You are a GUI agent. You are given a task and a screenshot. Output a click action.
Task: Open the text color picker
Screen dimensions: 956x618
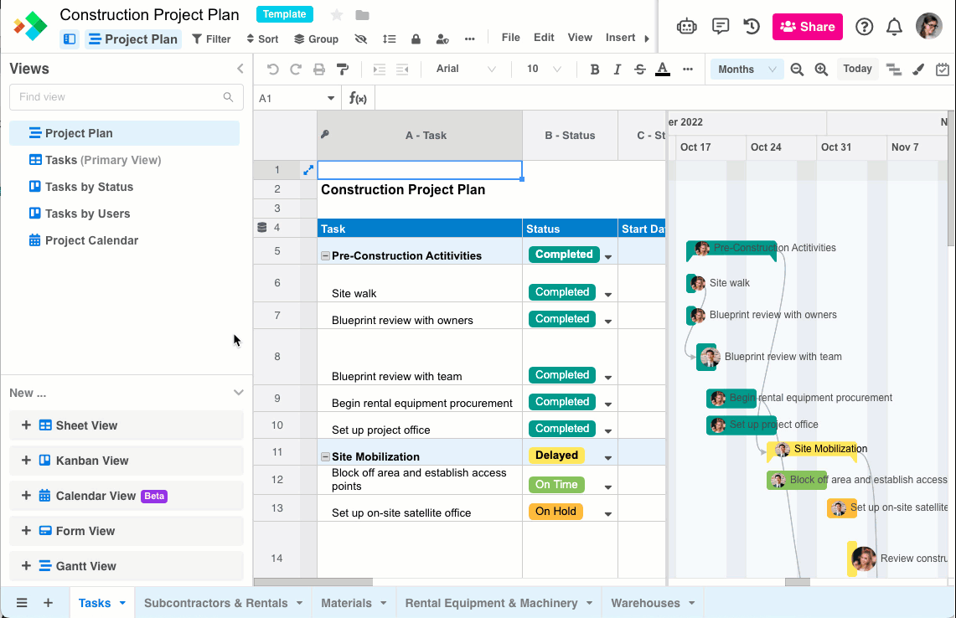[662, 70]
